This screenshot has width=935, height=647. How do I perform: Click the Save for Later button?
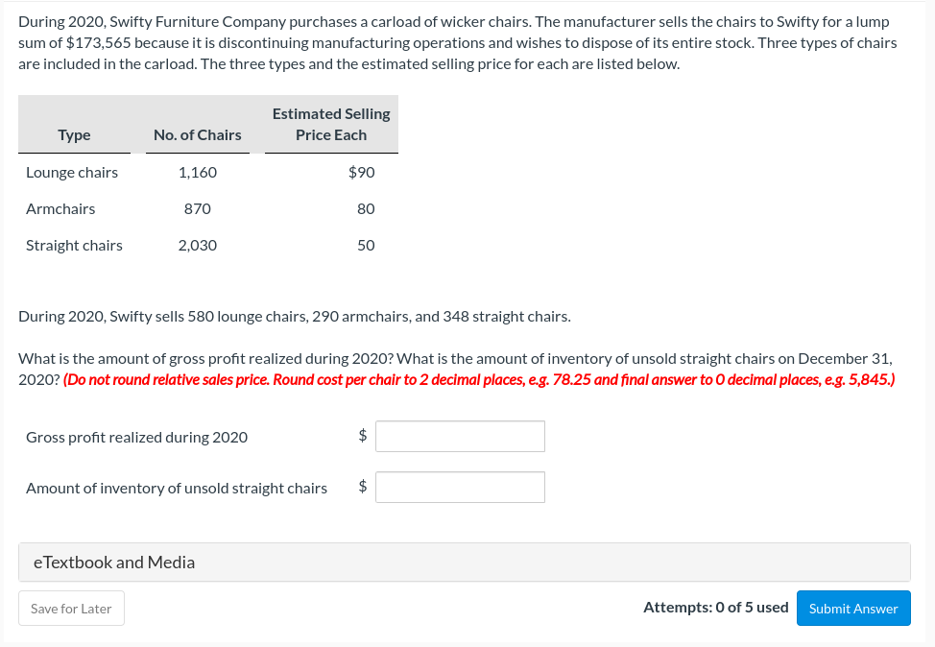72,609
